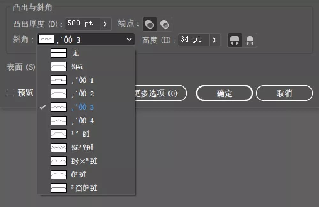Choose the zigzag sawtooth bevel profile thumbnail
The height and width of the screenshot is (207, 319).
tap(59, 148)
